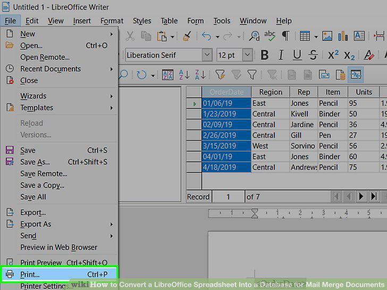The height and width of the screenshot is (290, 387).
Task: Toggle Superscript formatting
Action: coord(333,55)
